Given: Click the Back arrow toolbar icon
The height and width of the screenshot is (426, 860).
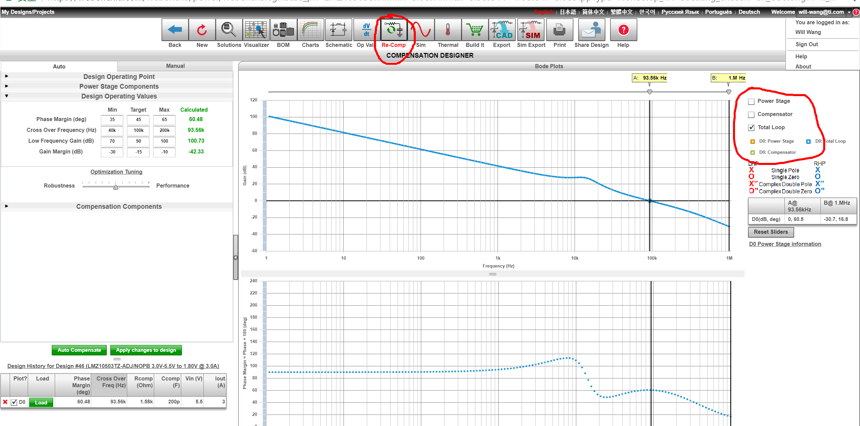Looking at the screenshot, I should [175, 30].
